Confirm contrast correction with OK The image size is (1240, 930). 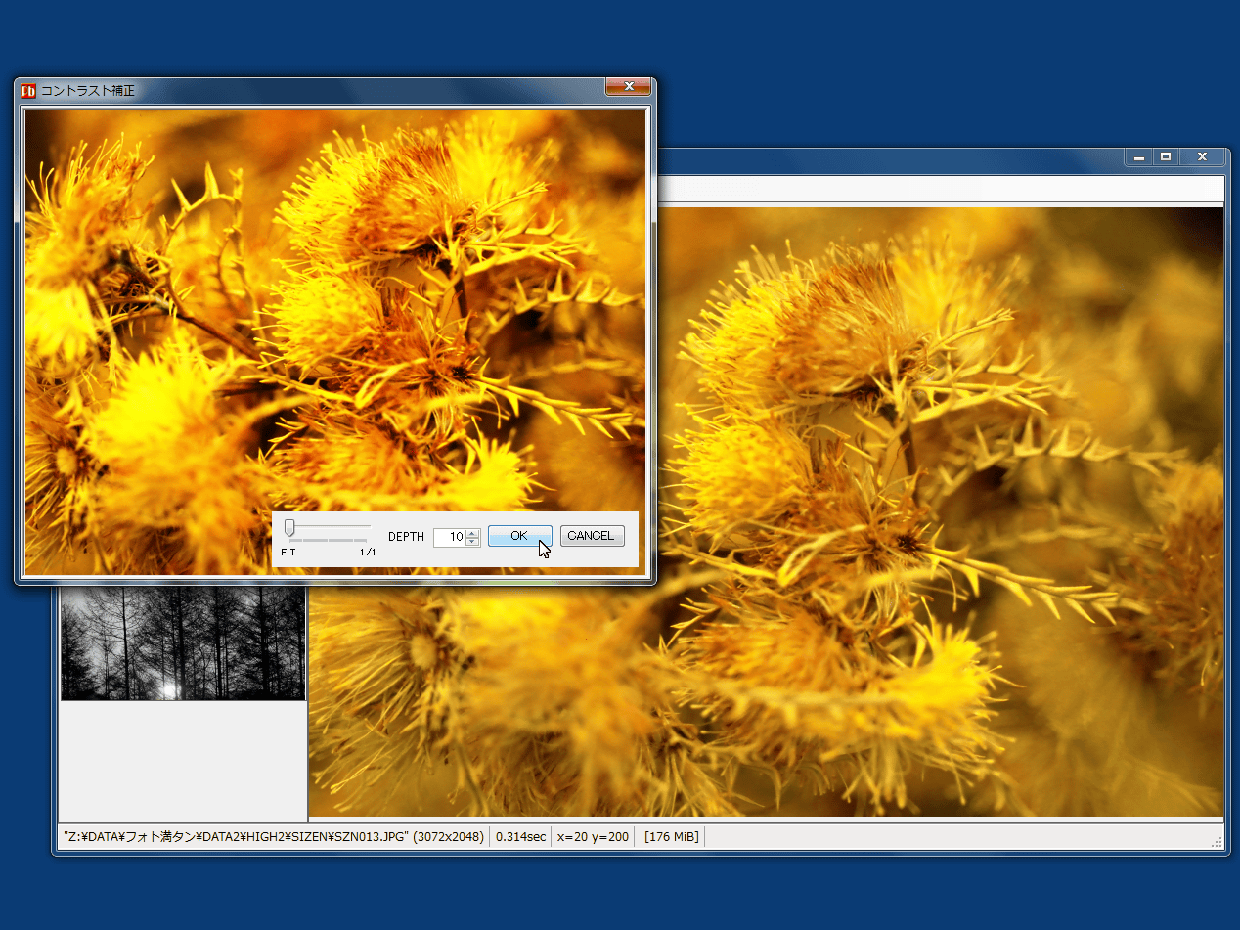[x=519, y=536]
